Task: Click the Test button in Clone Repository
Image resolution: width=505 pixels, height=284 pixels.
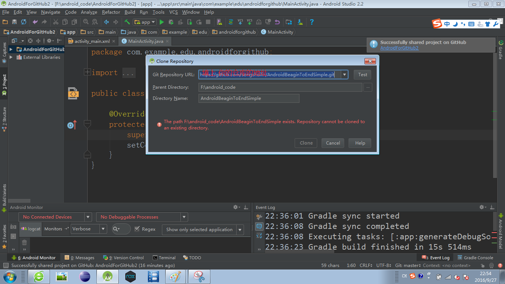Action: [363, 75]
